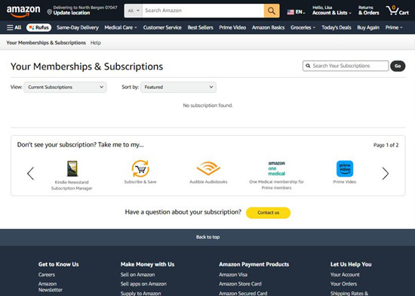Image resolution: width=415 pixels, height=296 pixels.
Task: Expand the Medical Care menu
Action: pyautogui.click(x=121, y=27)
